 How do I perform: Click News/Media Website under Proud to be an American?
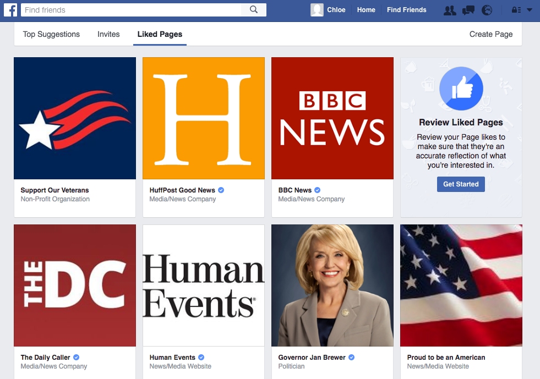(x=438, y=366)
